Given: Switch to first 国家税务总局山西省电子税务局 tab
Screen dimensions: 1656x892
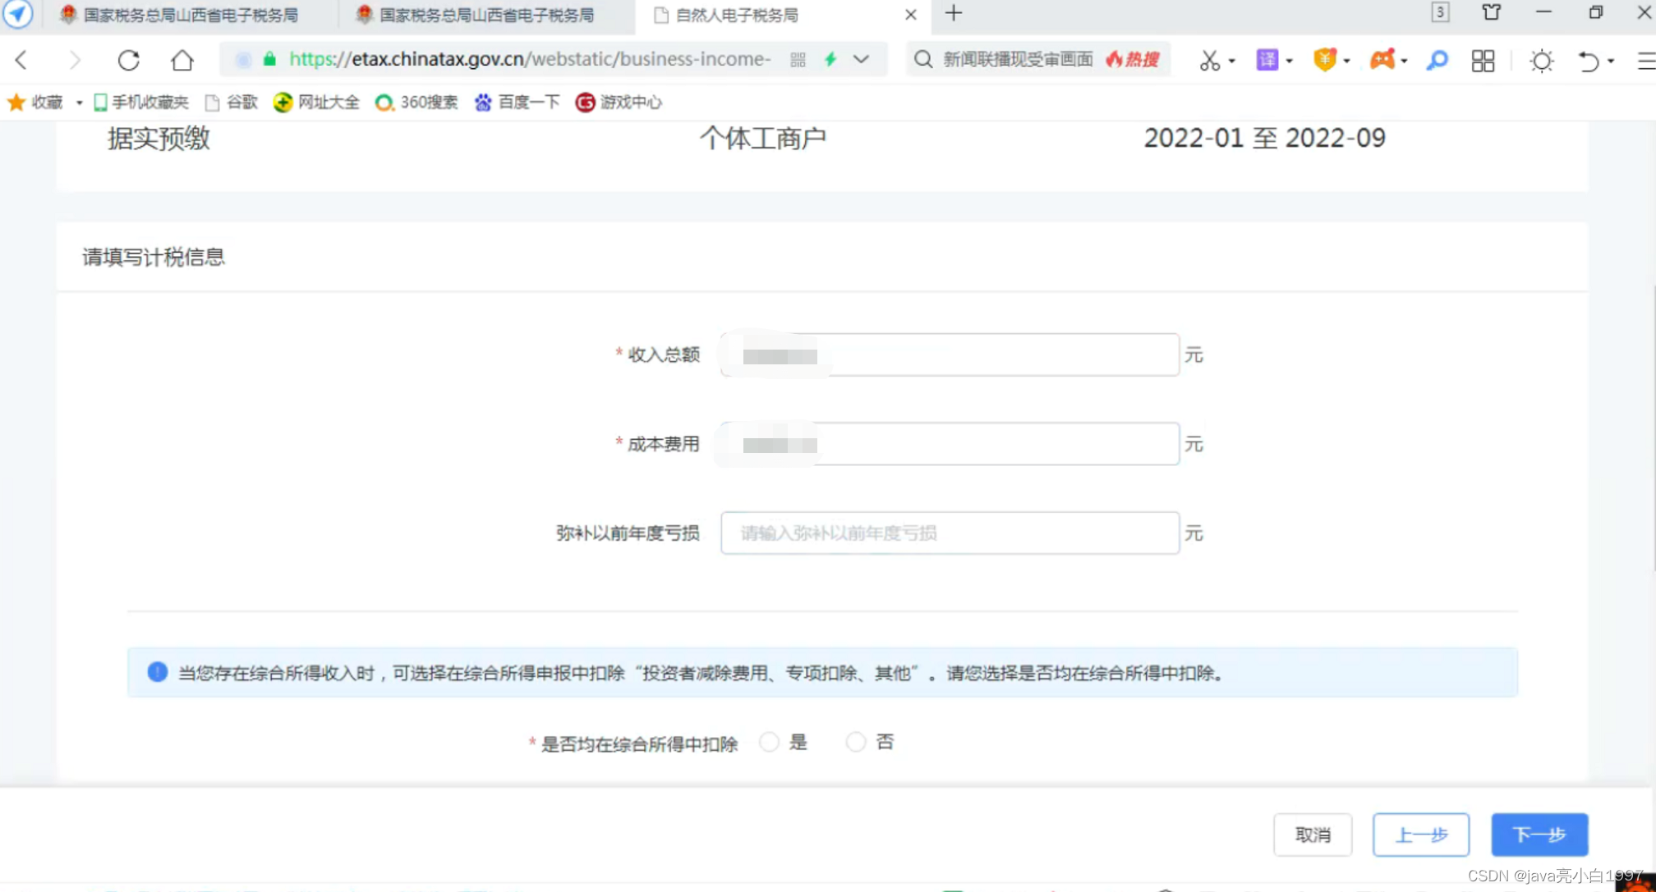Looking at the screenshot, I should point(189,15).
